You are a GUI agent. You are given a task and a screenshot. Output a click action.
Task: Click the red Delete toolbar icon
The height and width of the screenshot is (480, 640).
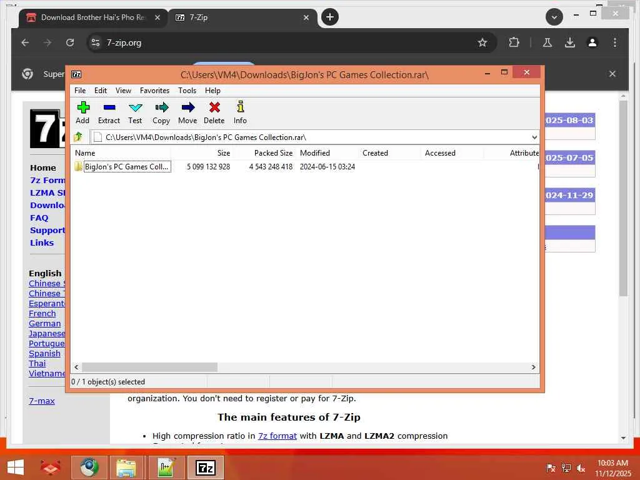[214, 107]
